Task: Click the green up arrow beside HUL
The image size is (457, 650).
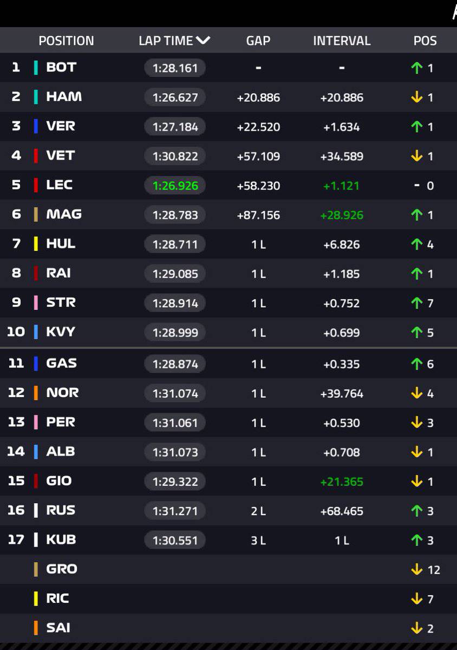Action: point(416,244)
